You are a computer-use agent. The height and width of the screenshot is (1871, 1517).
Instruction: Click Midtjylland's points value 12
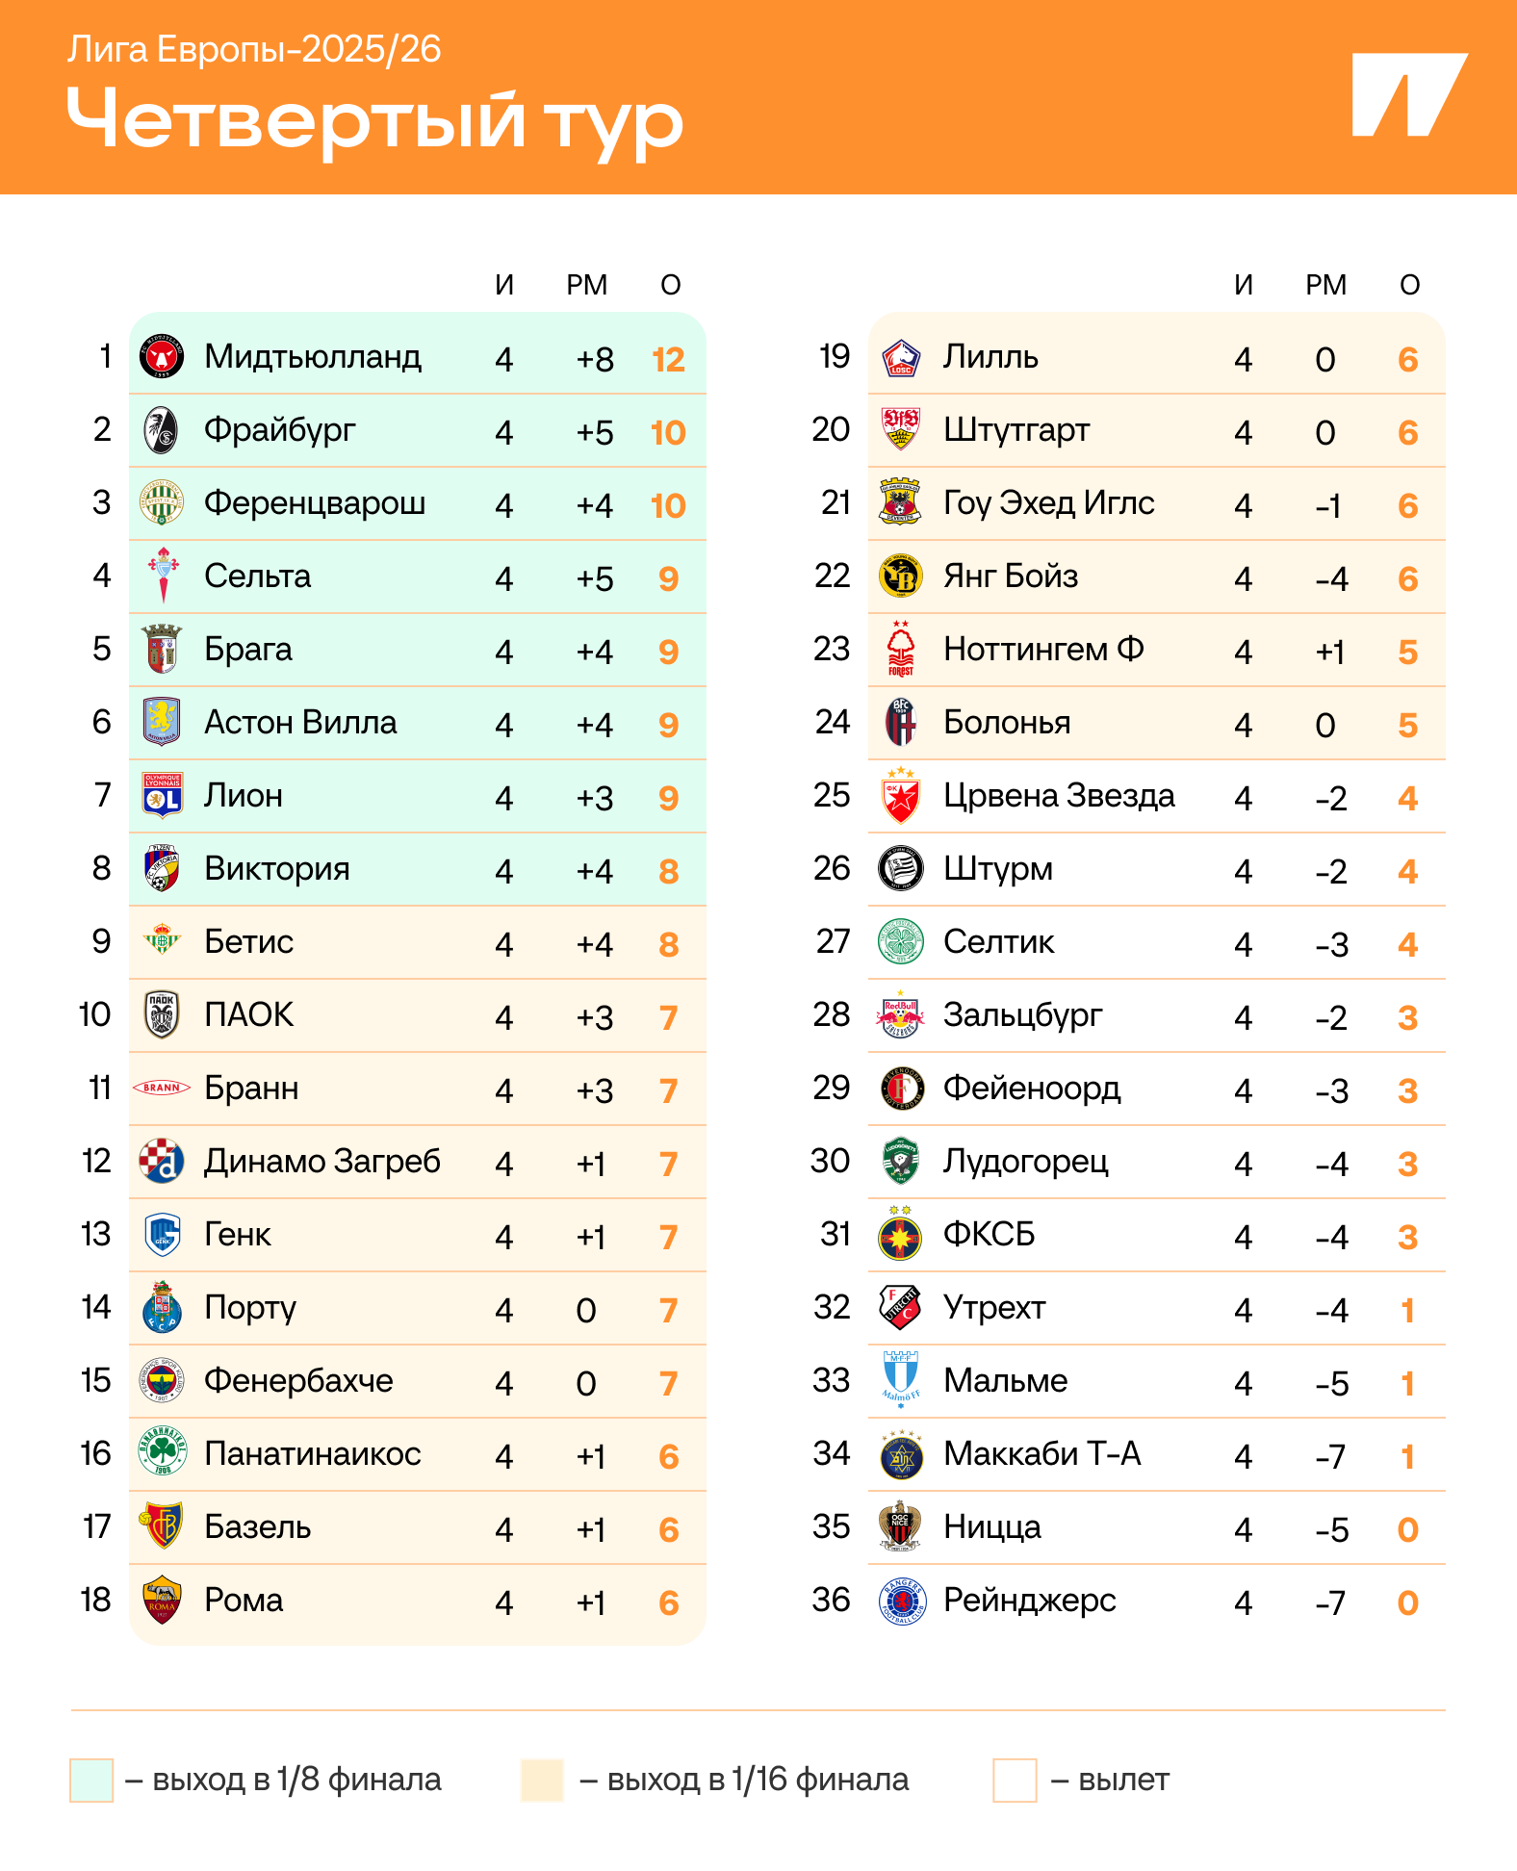pyautogui.click(x=668, y=359)
